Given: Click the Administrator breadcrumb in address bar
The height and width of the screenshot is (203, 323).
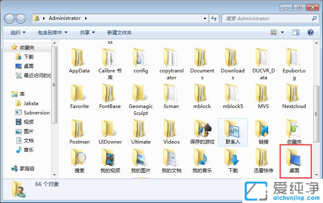Looking at the screenshot, I should click(65, 18).
